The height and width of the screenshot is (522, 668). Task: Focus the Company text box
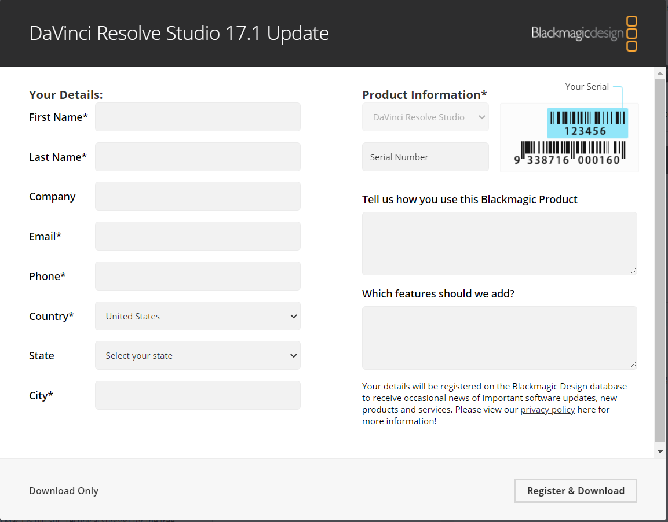pos(198,197)
